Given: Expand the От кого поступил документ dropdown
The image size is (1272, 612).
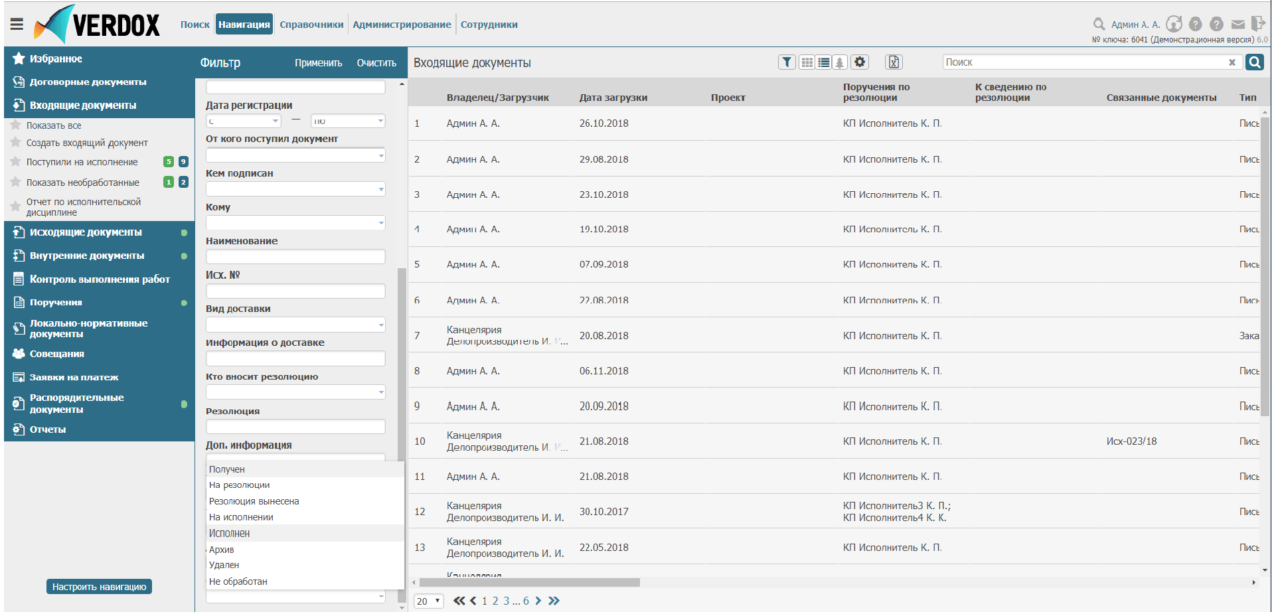Looking at the screenshot, I should click(x=381, y=156).
